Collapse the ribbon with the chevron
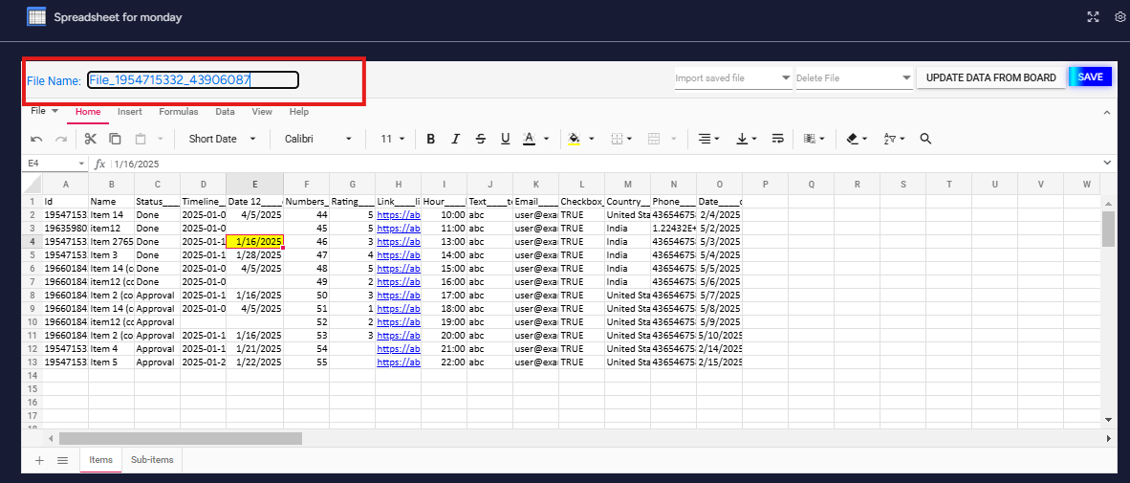Viewport: 1130px width, 483px height. click(x=1107, y=113)
